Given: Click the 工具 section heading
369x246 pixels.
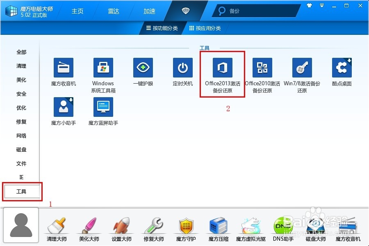Looking at the screenshot, I should [204, 48].
